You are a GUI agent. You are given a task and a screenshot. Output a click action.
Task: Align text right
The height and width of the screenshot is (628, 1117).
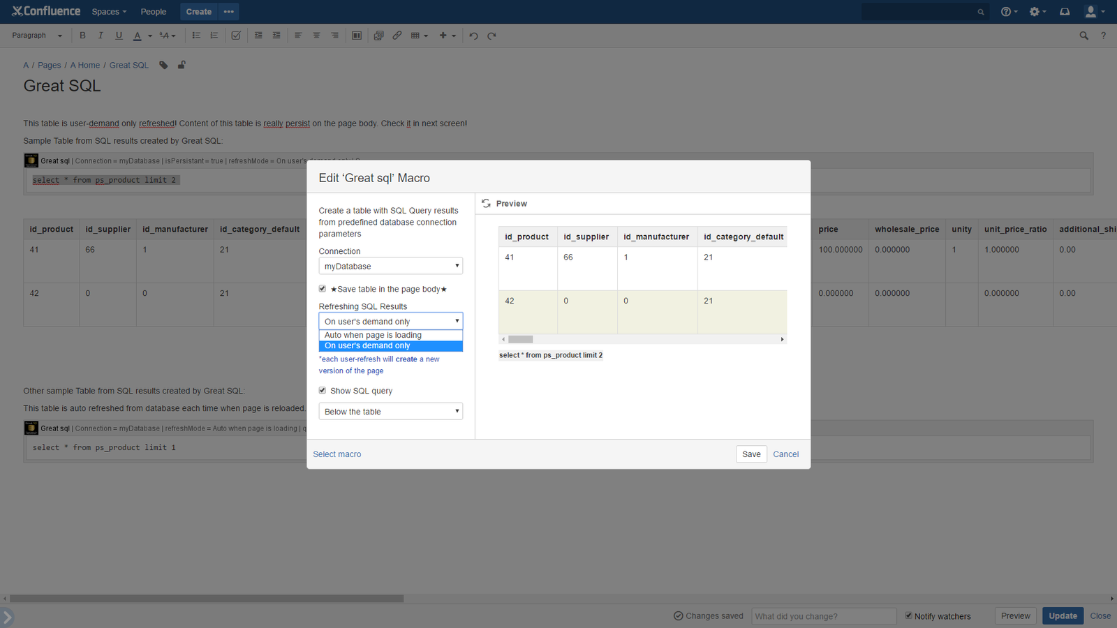click(334, 36)
